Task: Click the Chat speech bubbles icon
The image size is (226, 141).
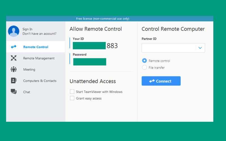Action: [14, 92]
